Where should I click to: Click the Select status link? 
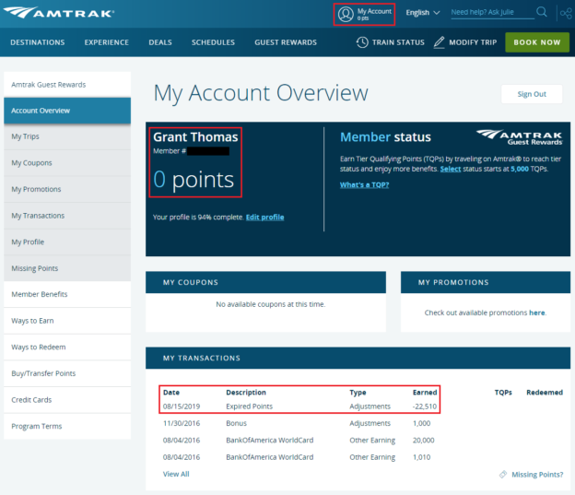451,169
